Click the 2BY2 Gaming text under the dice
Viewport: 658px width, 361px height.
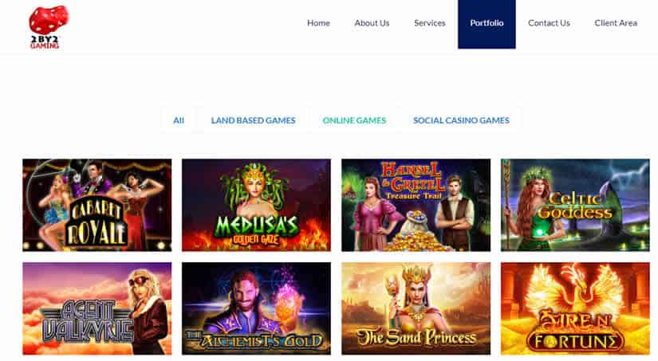tap(45, 42)
